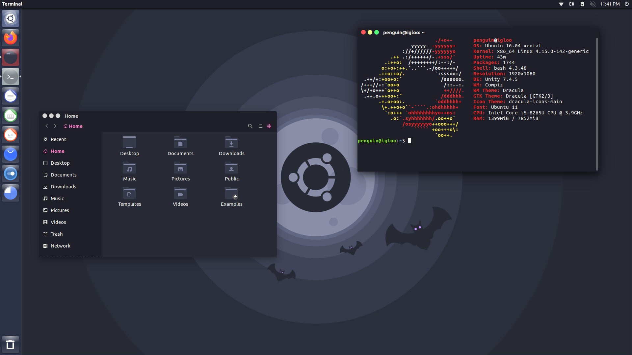The width and height of the screenshot is (632, 355).
Task: Open the power session menu
Action: (x=627, y=4)
